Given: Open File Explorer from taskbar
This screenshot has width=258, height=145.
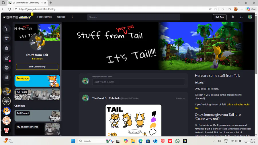Looking at the screenshot, I should [x=133, y=141].
